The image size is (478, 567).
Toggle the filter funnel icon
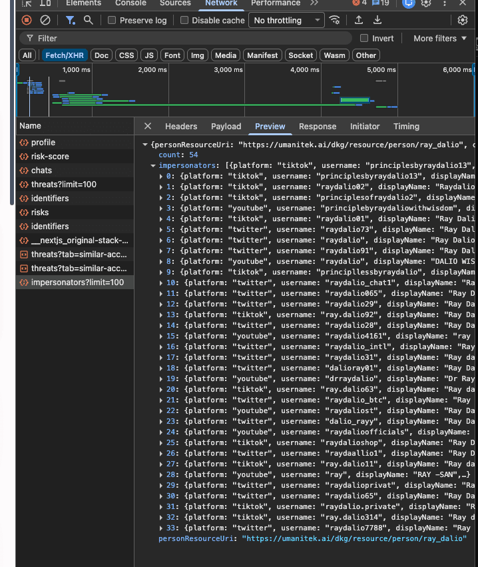[70, 20]
